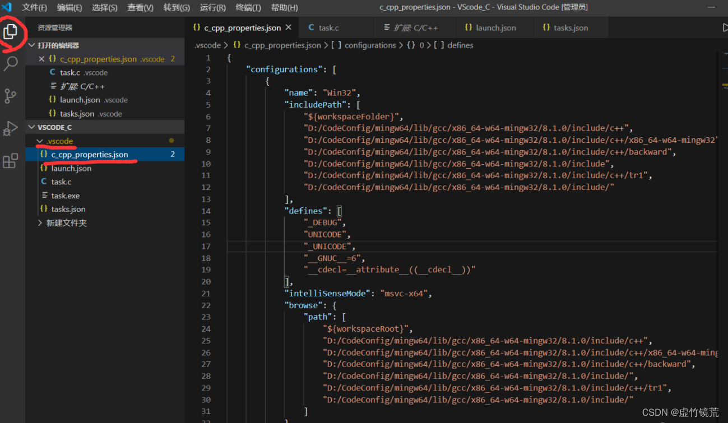Click .vscode in the breadcrumb path

click(x=207, y=45)
